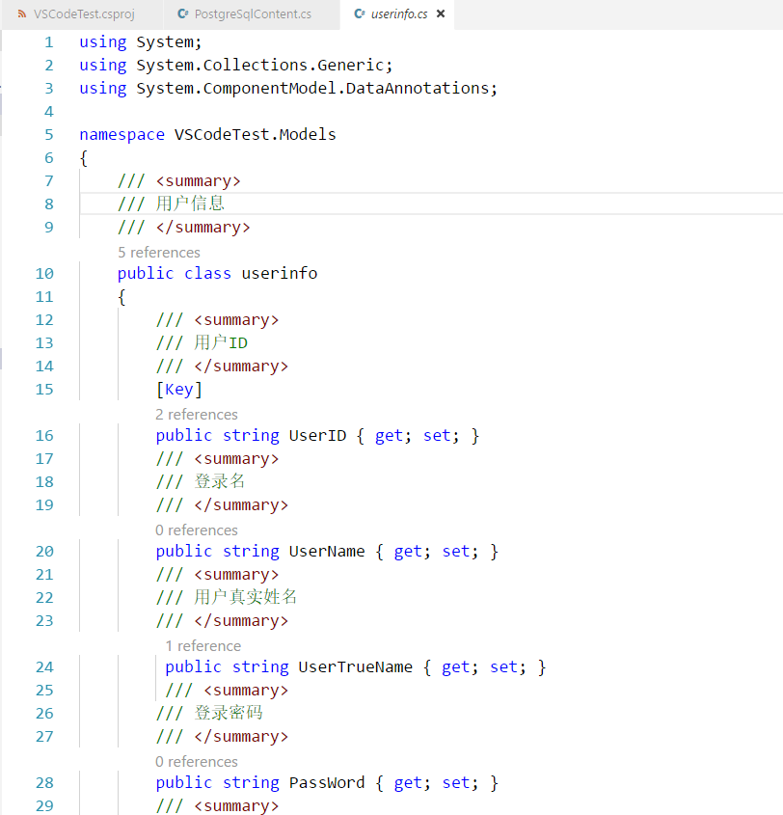
Task: Show the 5 references of class userinfo
Action: click(x=159, y=252)
